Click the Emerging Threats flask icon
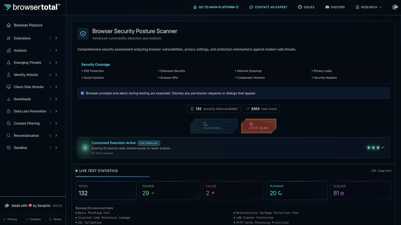The image size is (401, 225). coord(9,62)
